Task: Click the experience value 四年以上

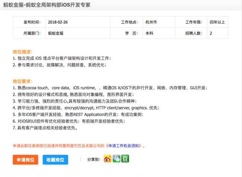Action: pyautogui.click(x=217, y=22)
